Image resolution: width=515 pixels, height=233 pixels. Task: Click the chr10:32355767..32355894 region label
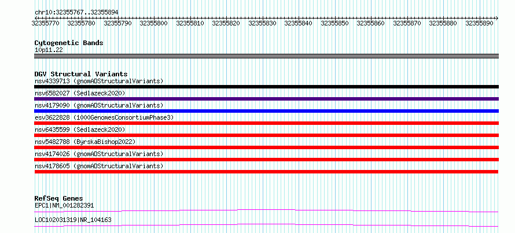click(x=76, y=12)
